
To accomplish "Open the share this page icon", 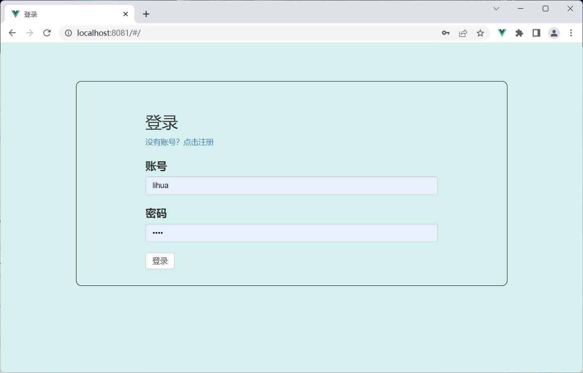I will (463, 33).
